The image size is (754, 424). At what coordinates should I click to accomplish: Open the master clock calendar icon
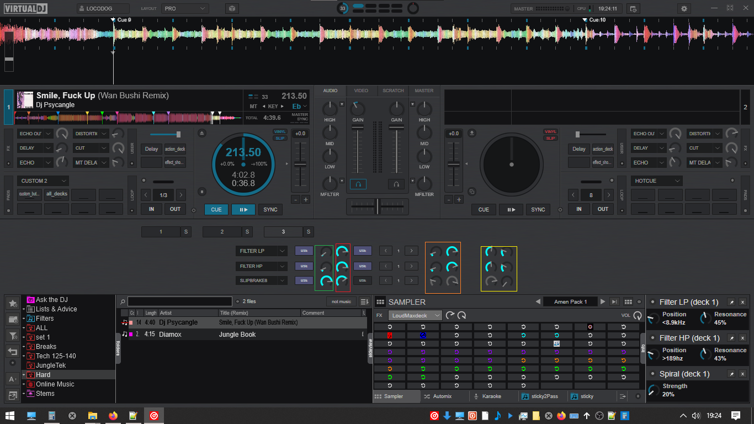point(633,9)
